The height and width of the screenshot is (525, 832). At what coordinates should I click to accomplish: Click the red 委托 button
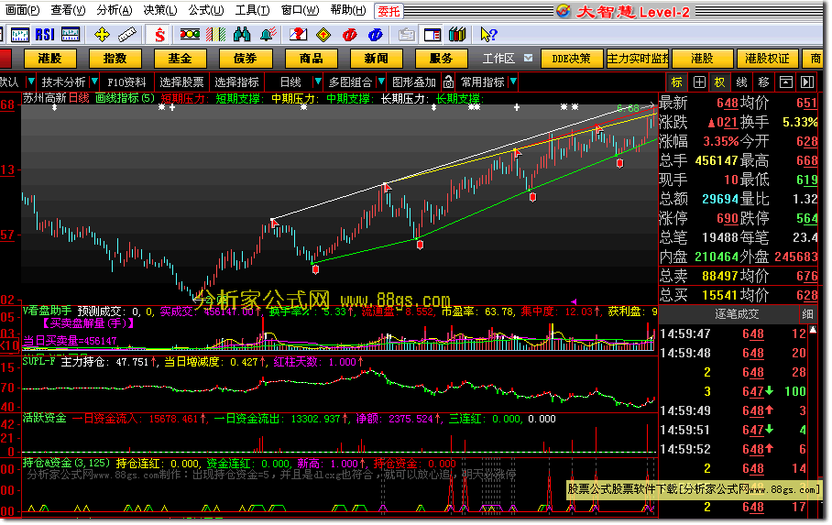point(389,11)
